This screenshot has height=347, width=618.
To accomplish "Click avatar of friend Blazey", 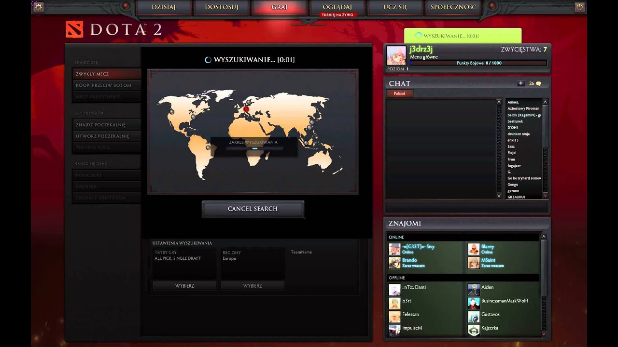I will click(474, 249).
